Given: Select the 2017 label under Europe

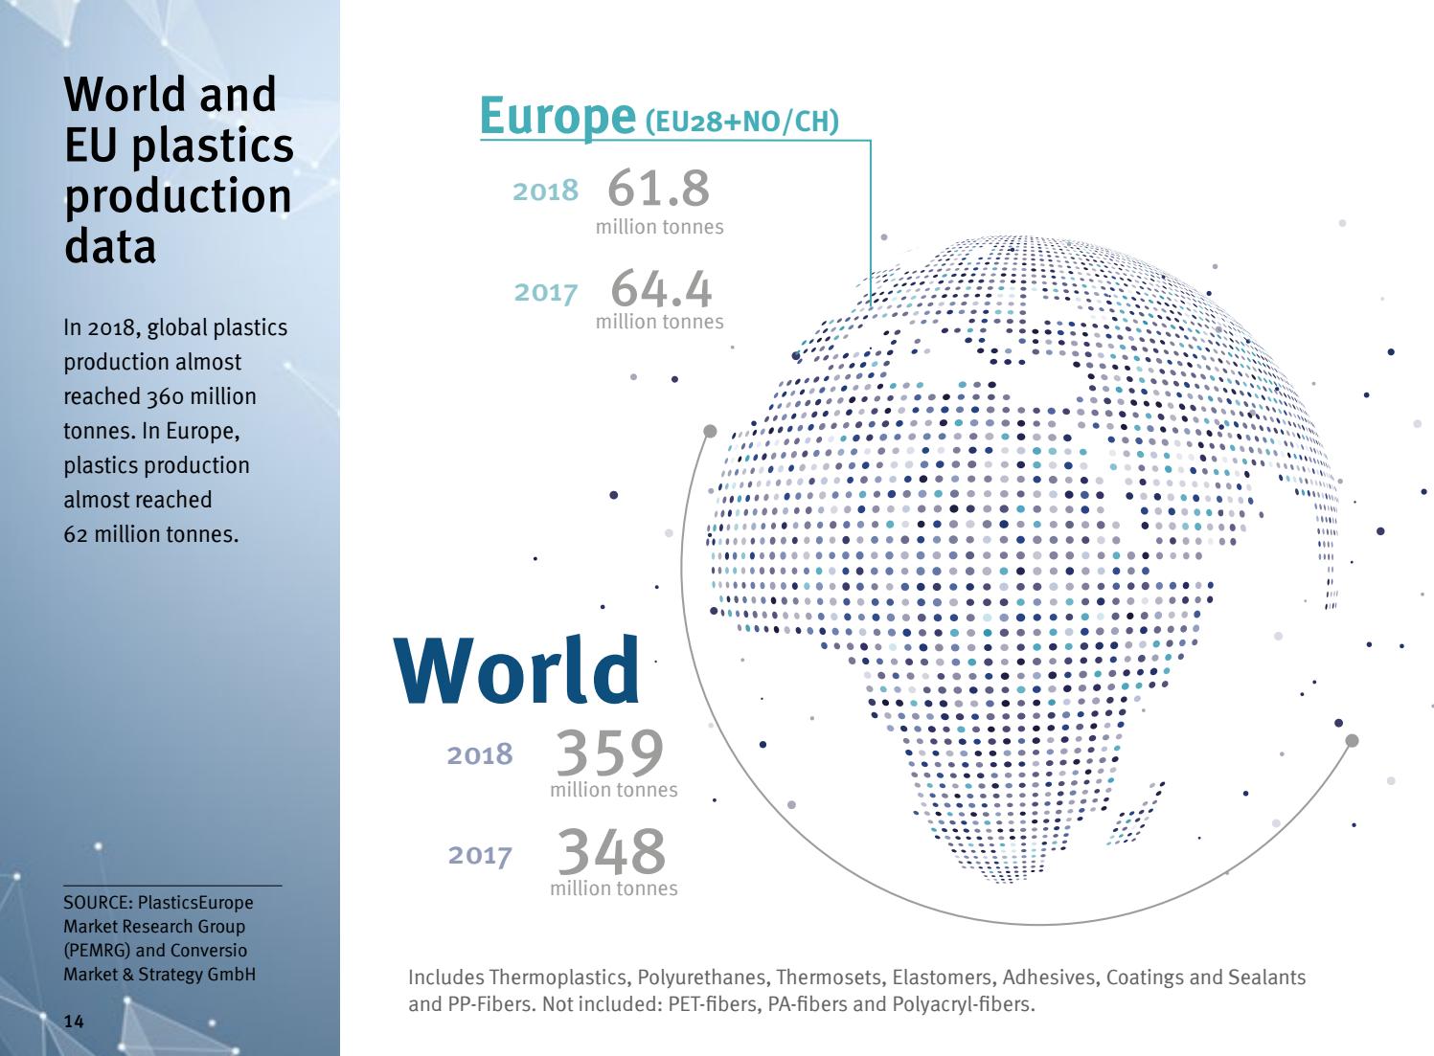Looking at the screenshot, I should click(546, 293).
